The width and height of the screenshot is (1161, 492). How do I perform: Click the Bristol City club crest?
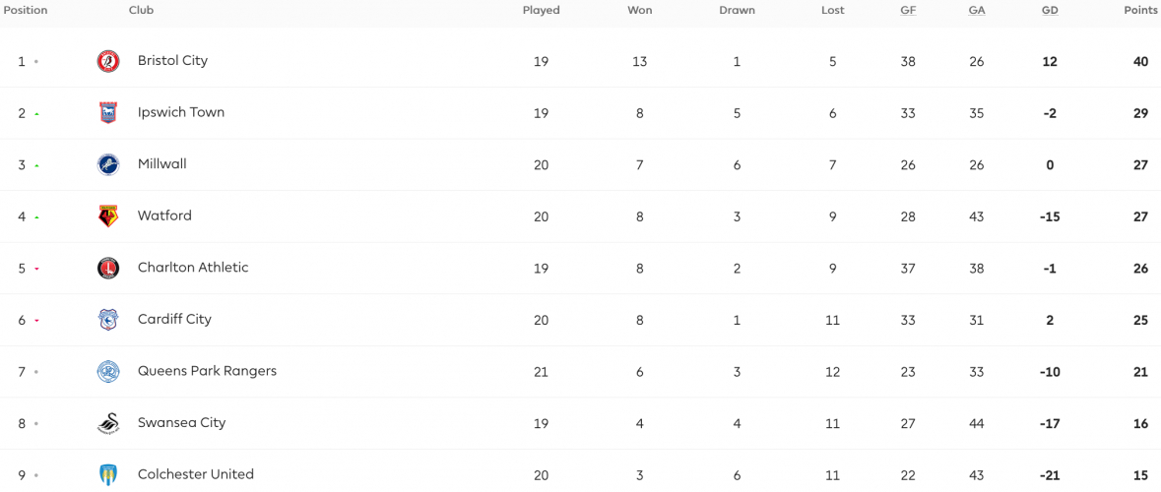point(108,61)
